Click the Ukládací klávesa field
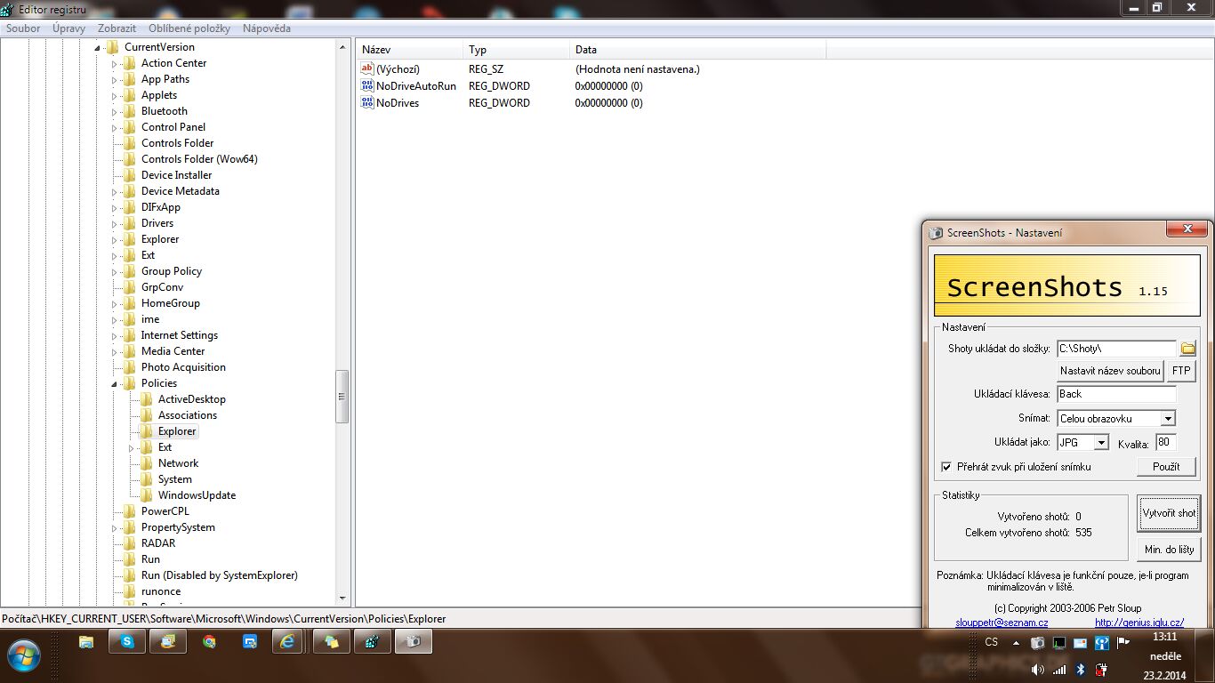The width and height of the screenshot is (1215, 683). (1116, 394)
